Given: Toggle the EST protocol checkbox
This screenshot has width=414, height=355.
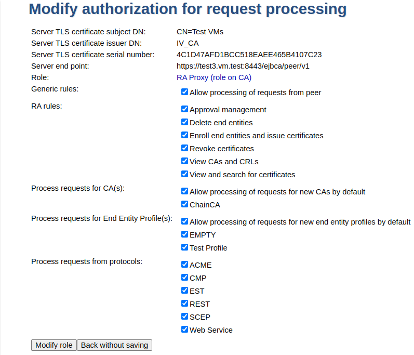Looking at the screenshot, I should point(184,291).
